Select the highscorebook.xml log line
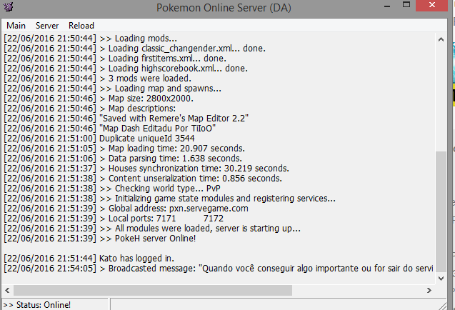 [126, 68]
